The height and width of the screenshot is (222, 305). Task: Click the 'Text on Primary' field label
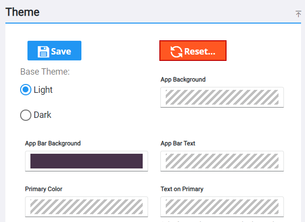[182, 189]
